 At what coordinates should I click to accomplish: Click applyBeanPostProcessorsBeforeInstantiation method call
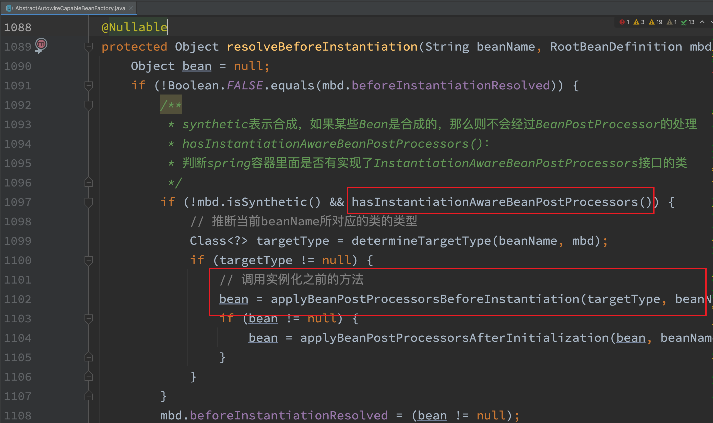coord(425,299)
